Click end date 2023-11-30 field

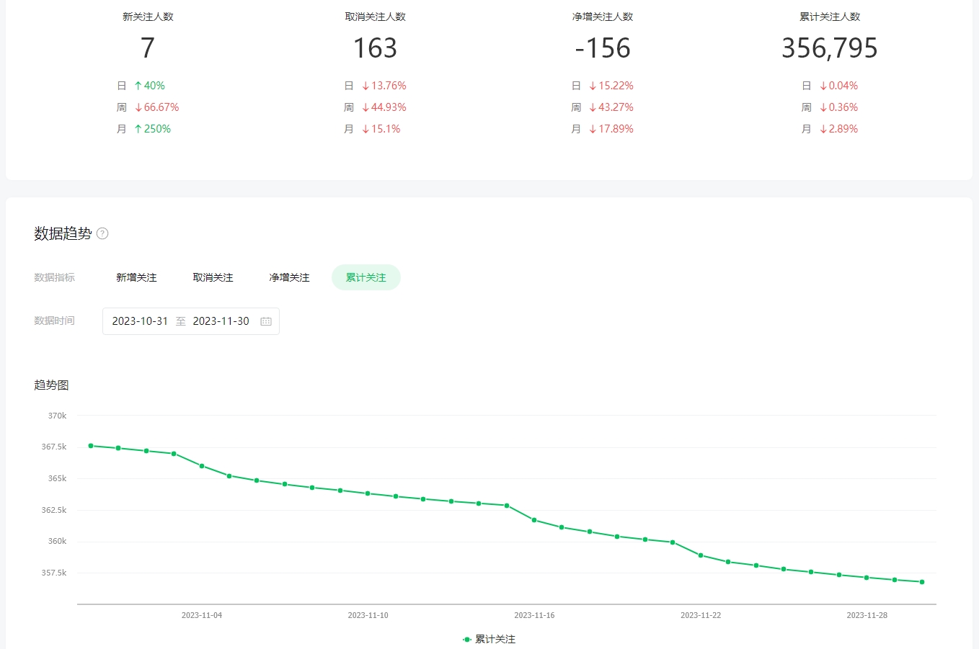click(x=221, y=321)
